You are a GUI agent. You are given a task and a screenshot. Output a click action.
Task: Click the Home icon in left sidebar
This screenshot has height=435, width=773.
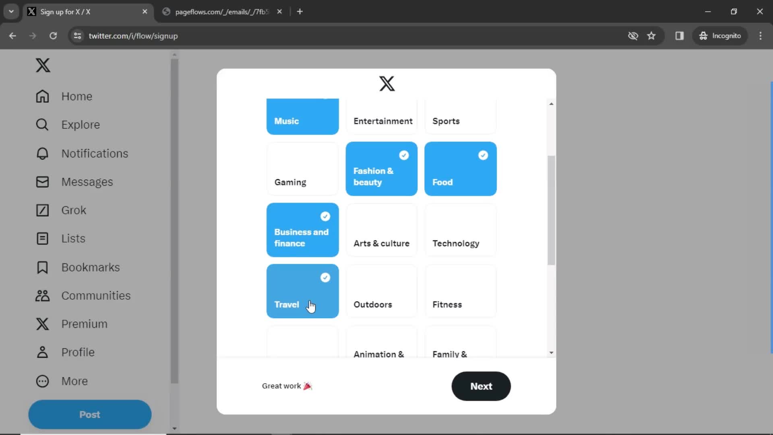tap(42, 96)
